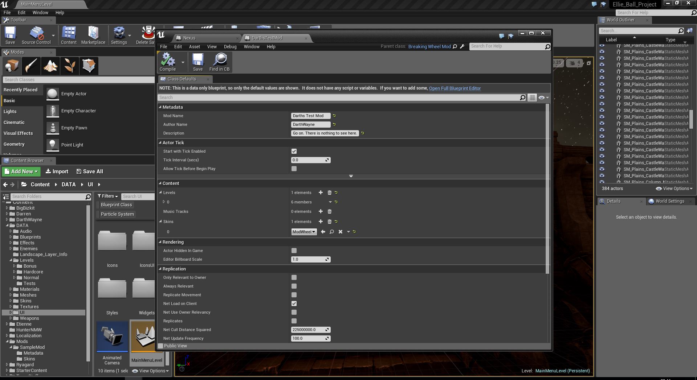The height and width of the screenshot is (380, 697).
Task: Open the Debug menu
Action: pos(230,46)
